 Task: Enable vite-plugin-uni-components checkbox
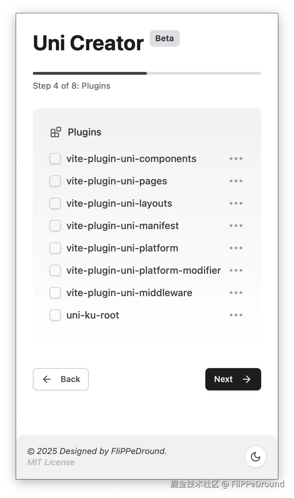pyautogui.click(x=55, y=159)
